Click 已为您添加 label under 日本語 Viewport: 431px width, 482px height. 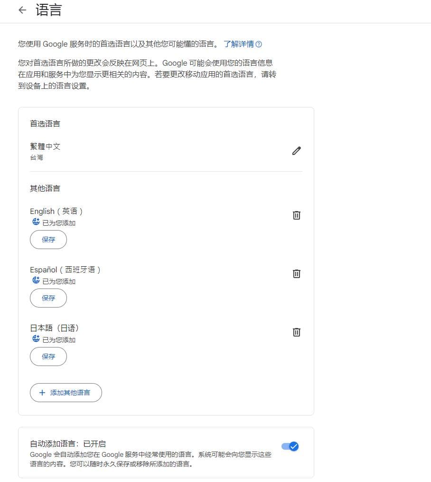(x=59, y=340)
